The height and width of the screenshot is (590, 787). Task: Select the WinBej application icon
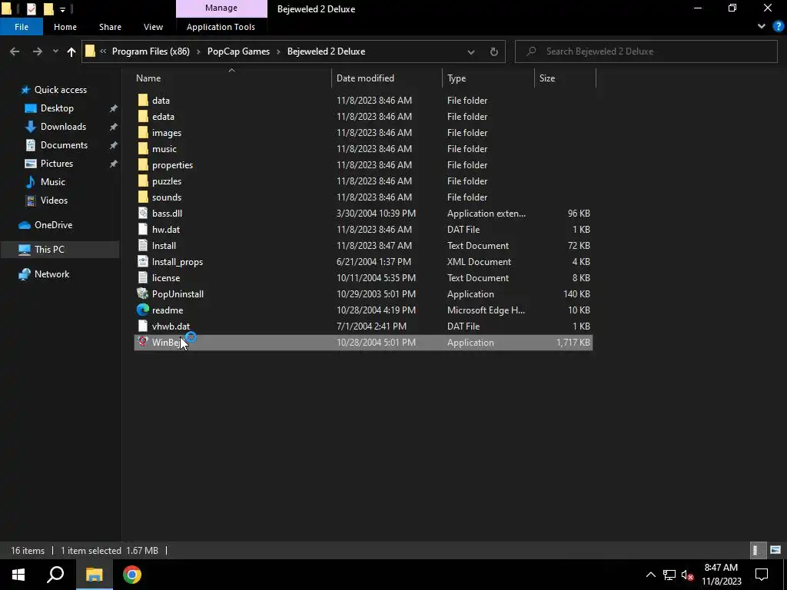(143, 342)
